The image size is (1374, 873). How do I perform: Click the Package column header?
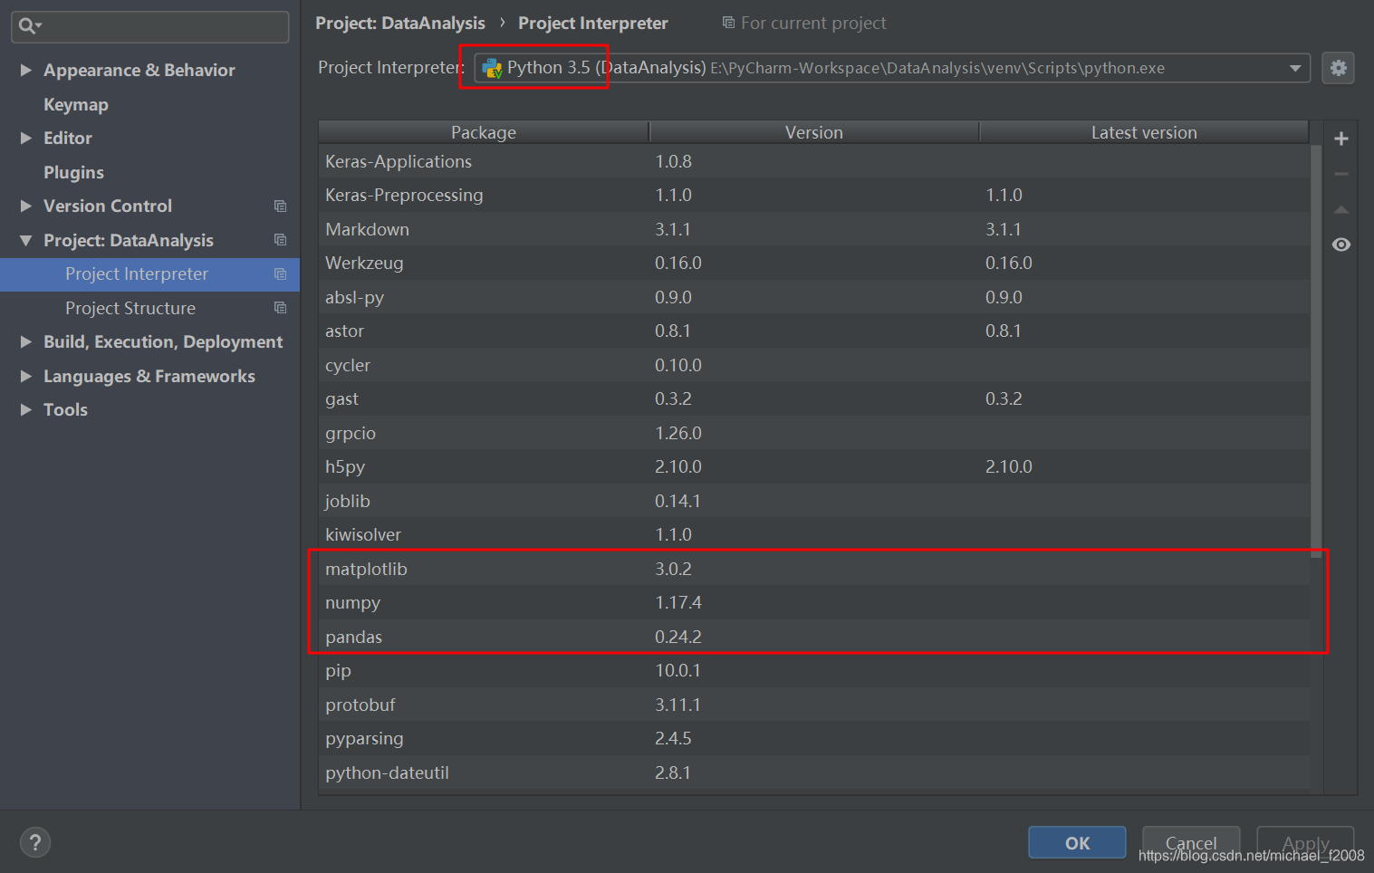(484, 132)
